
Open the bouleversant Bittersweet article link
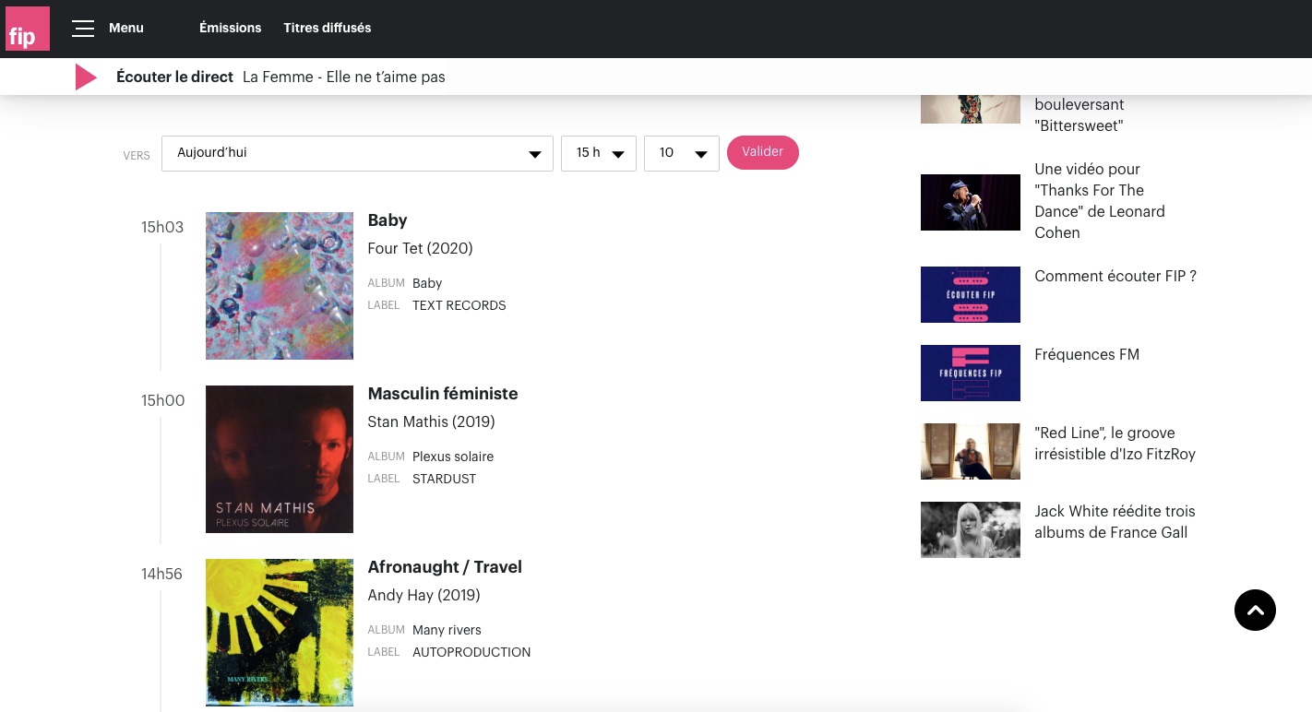coord(1079,115)
